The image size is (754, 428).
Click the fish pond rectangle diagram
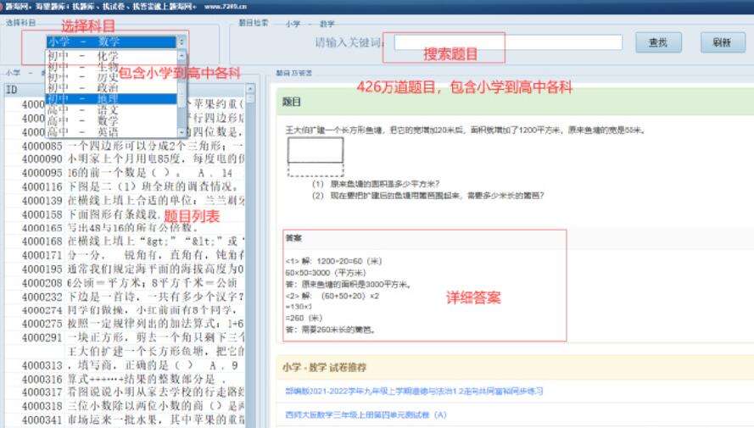click(x=315, y=151)
